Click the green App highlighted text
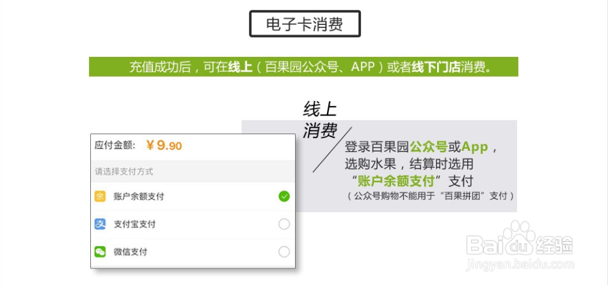The width and height of the screenshot is (608, 285). point(474,147)
